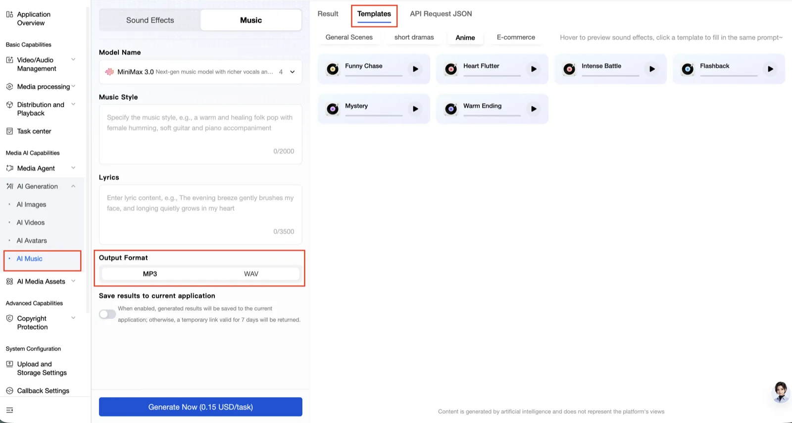Collapse the sidebar with the menu icon

tap(9, 410)
